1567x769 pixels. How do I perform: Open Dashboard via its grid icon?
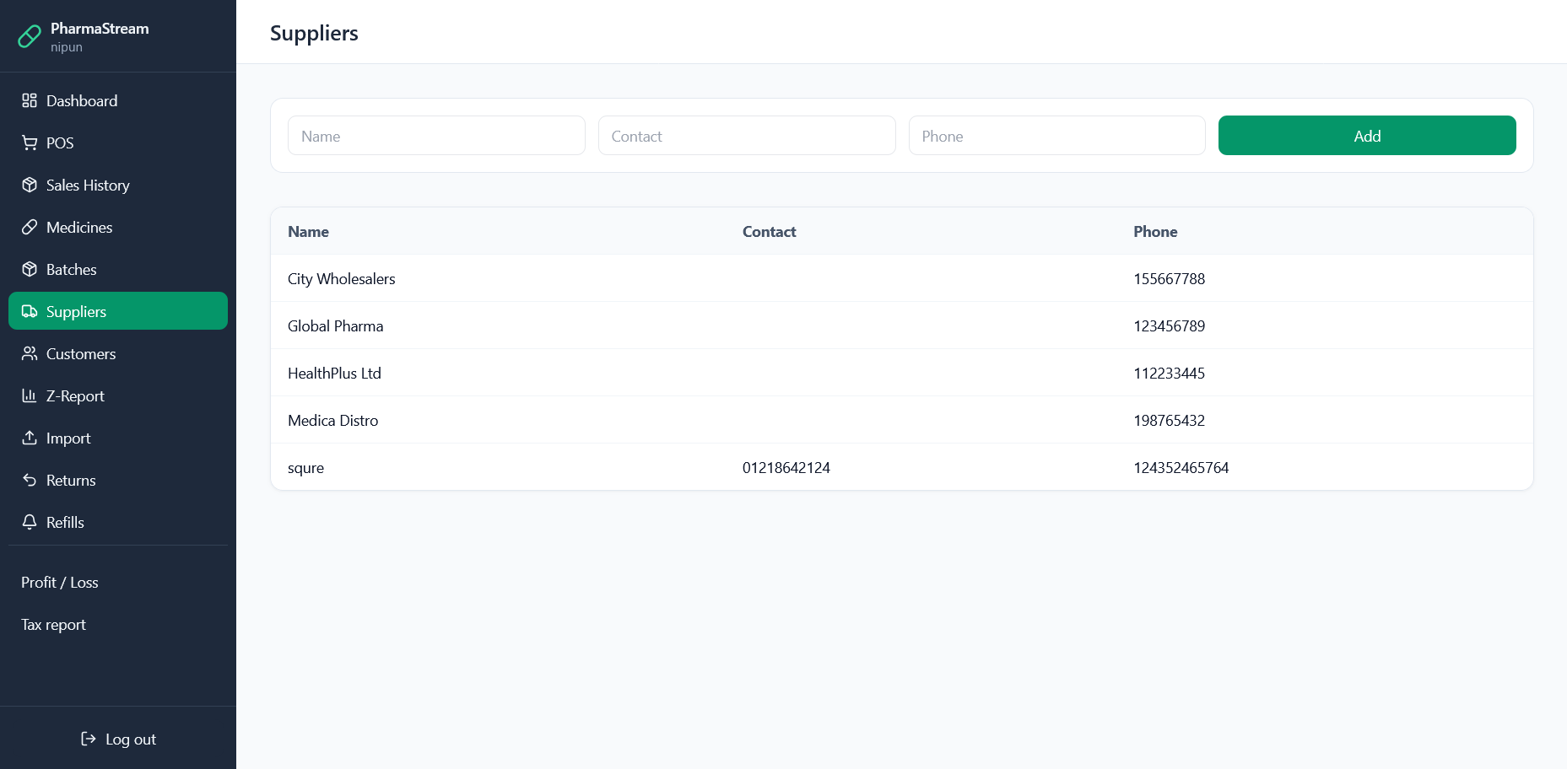[30, 100]
